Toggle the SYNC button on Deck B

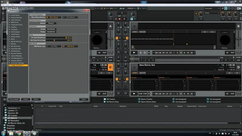135,32
